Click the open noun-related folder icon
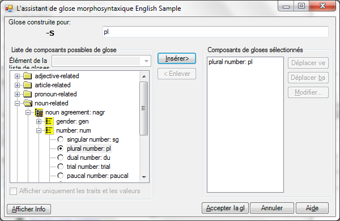The width and height of the screenshot is (340, 221). 28,103
